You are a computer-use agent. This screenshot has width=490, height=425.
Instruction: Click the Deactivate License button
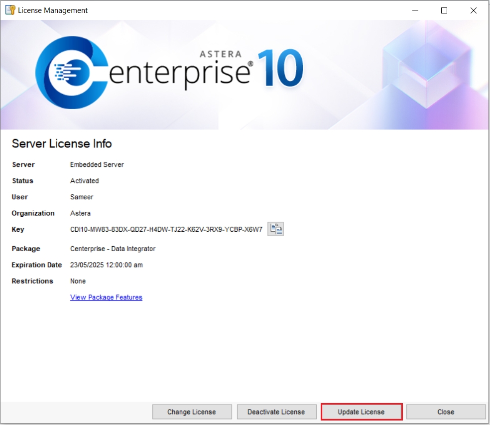click(276, 412)
